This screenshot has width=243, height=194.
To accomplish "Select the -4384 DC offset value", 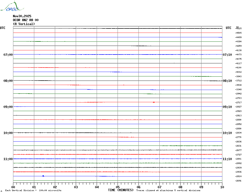I will click(x=238, y=42).
